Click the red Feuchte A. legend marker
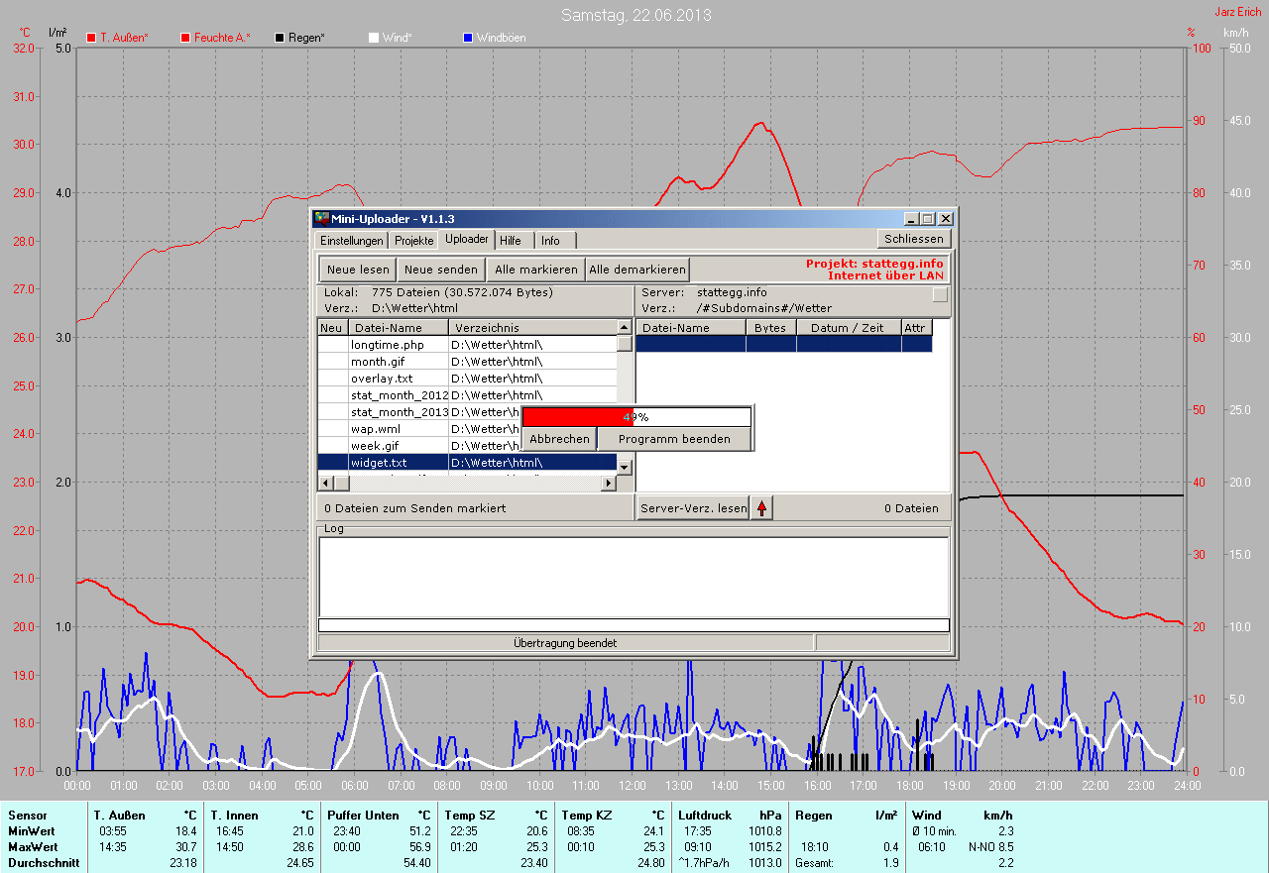The image size is (1269, 873). click(x=185, y=38)
